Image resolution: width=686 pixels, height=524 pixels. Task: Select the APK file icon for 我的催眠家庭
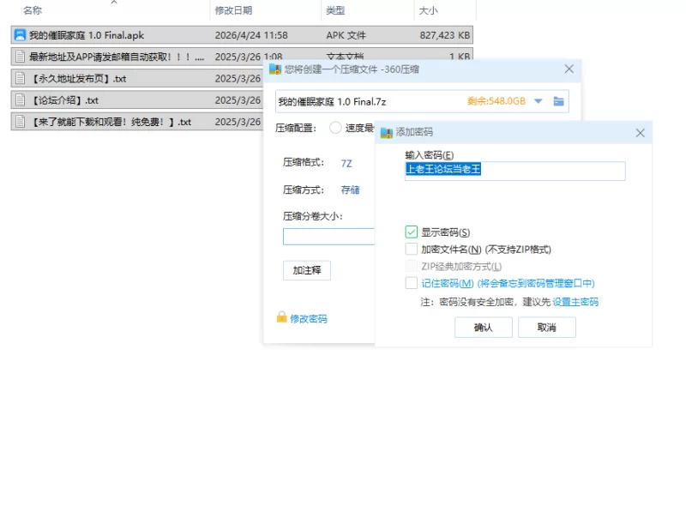(20, 35)
